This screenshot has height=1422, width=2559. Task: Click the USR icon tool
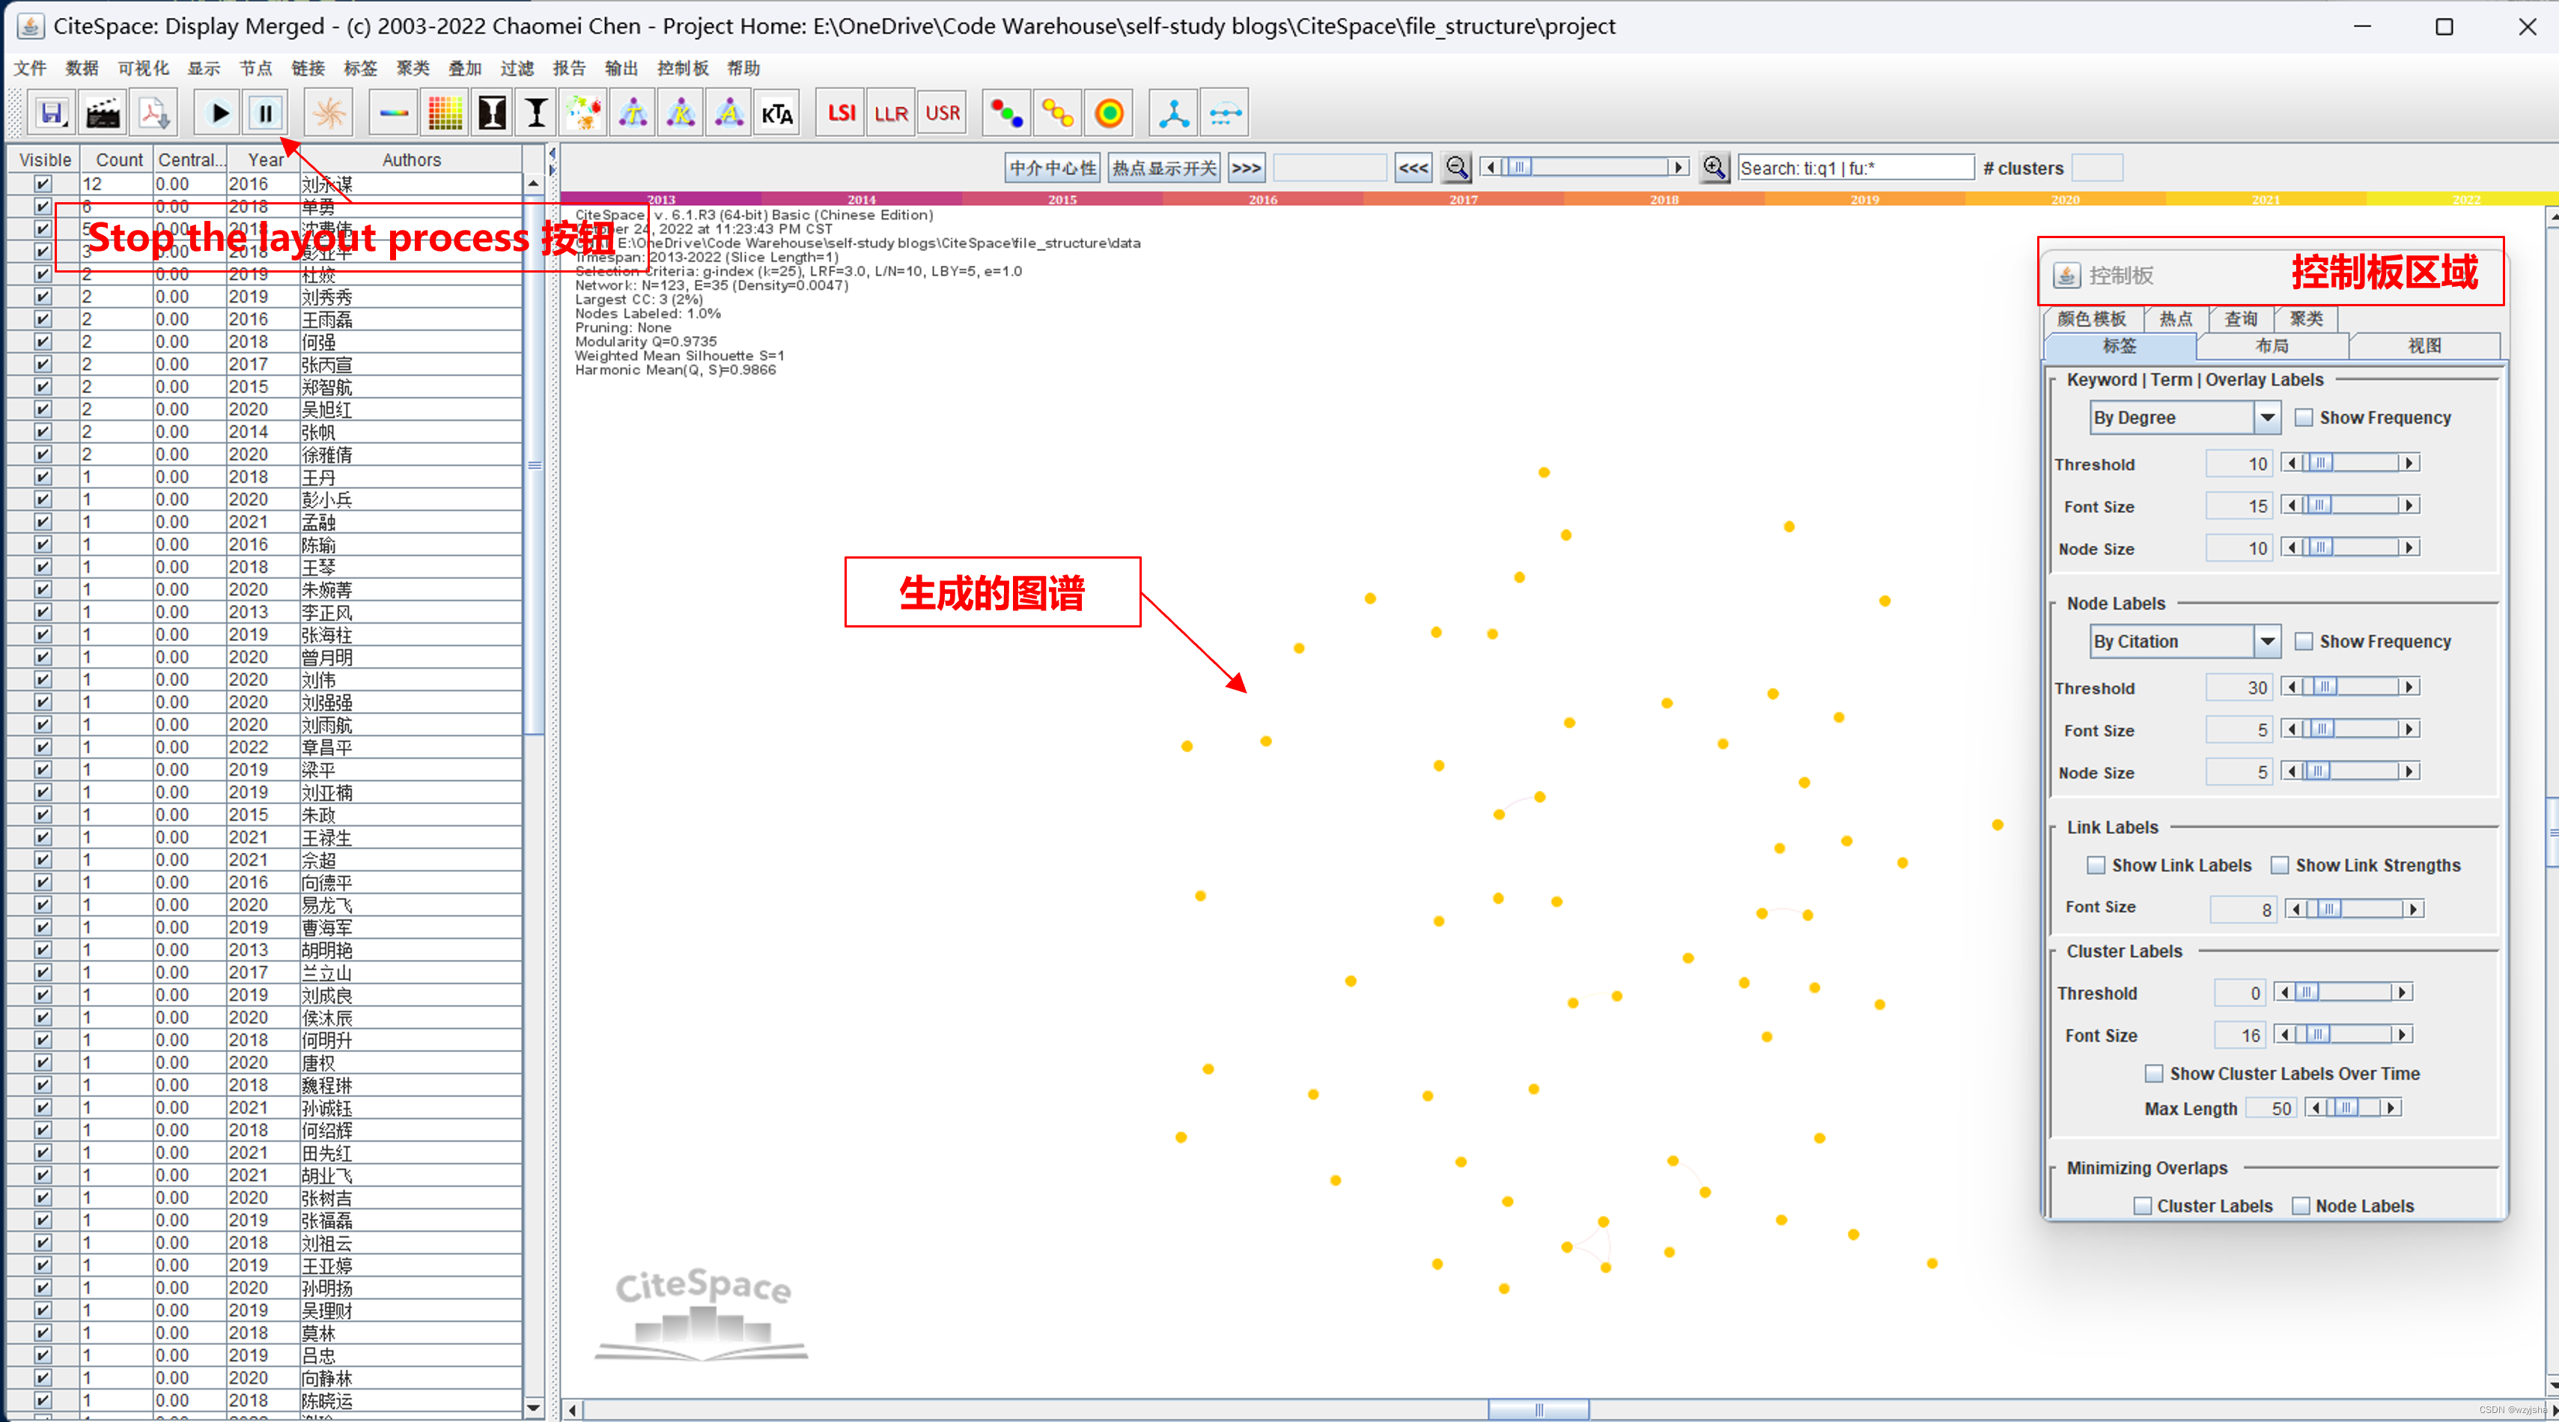tap(943, 112)
